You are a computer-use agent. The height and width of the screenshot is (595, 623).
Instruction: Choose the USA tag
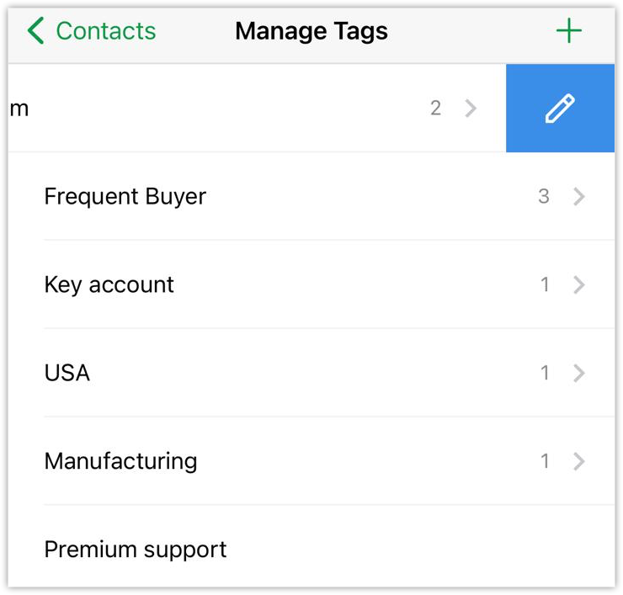coord(67,373)
